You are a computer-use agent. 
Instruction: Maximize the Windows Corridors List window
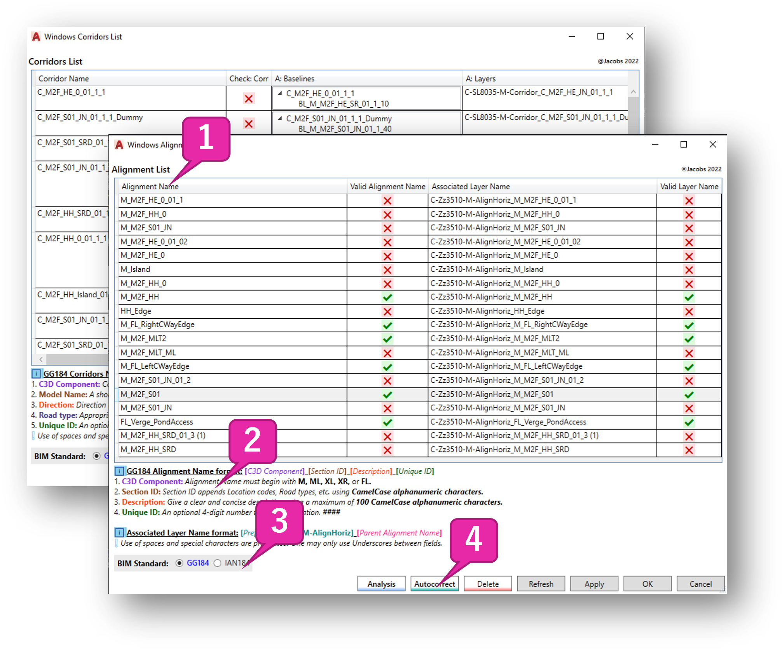tap(600, 37)
